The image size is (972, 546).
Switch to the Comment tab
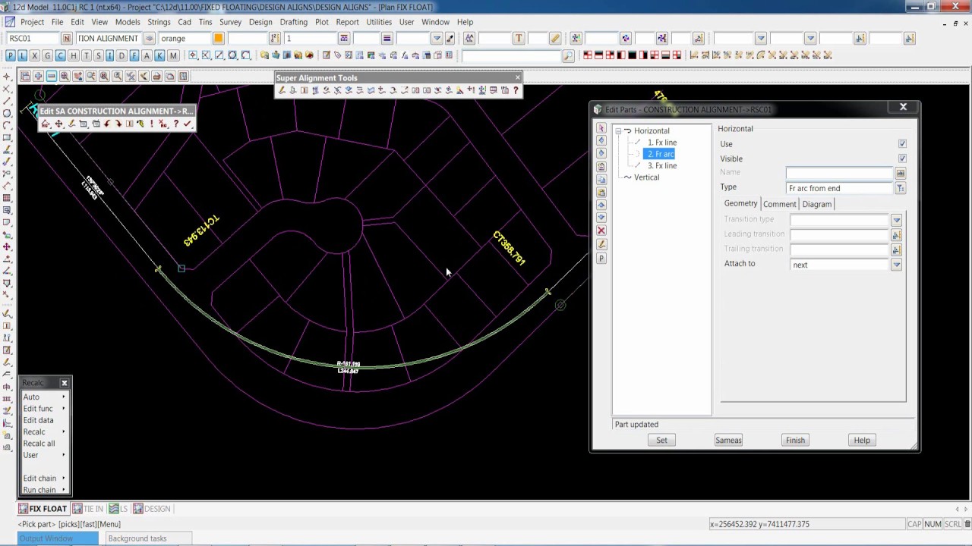click(780, 204)
